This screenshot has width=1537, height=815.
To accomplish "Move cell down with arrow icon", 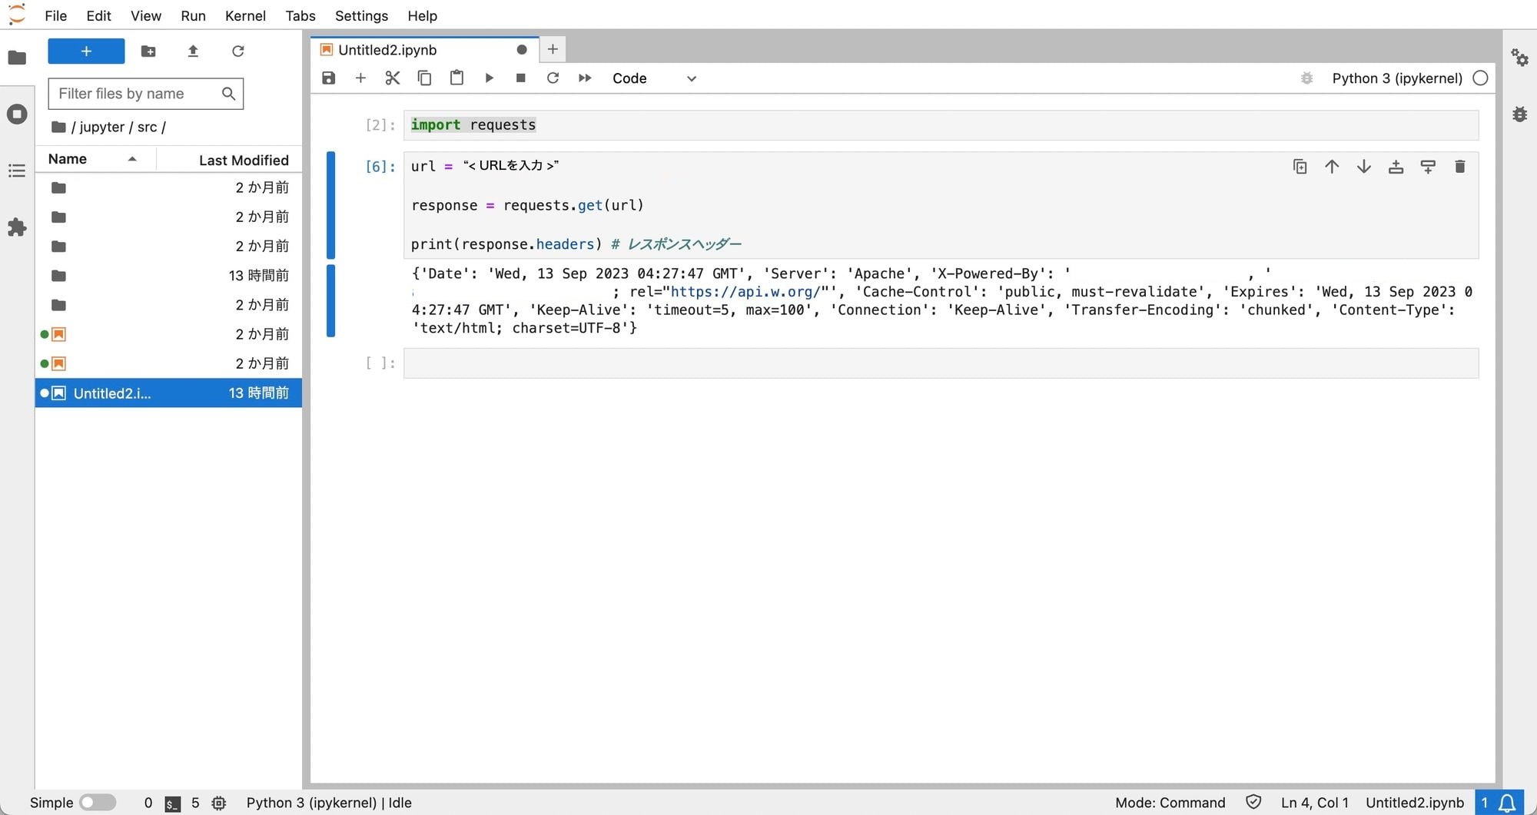I will 1364,167.
